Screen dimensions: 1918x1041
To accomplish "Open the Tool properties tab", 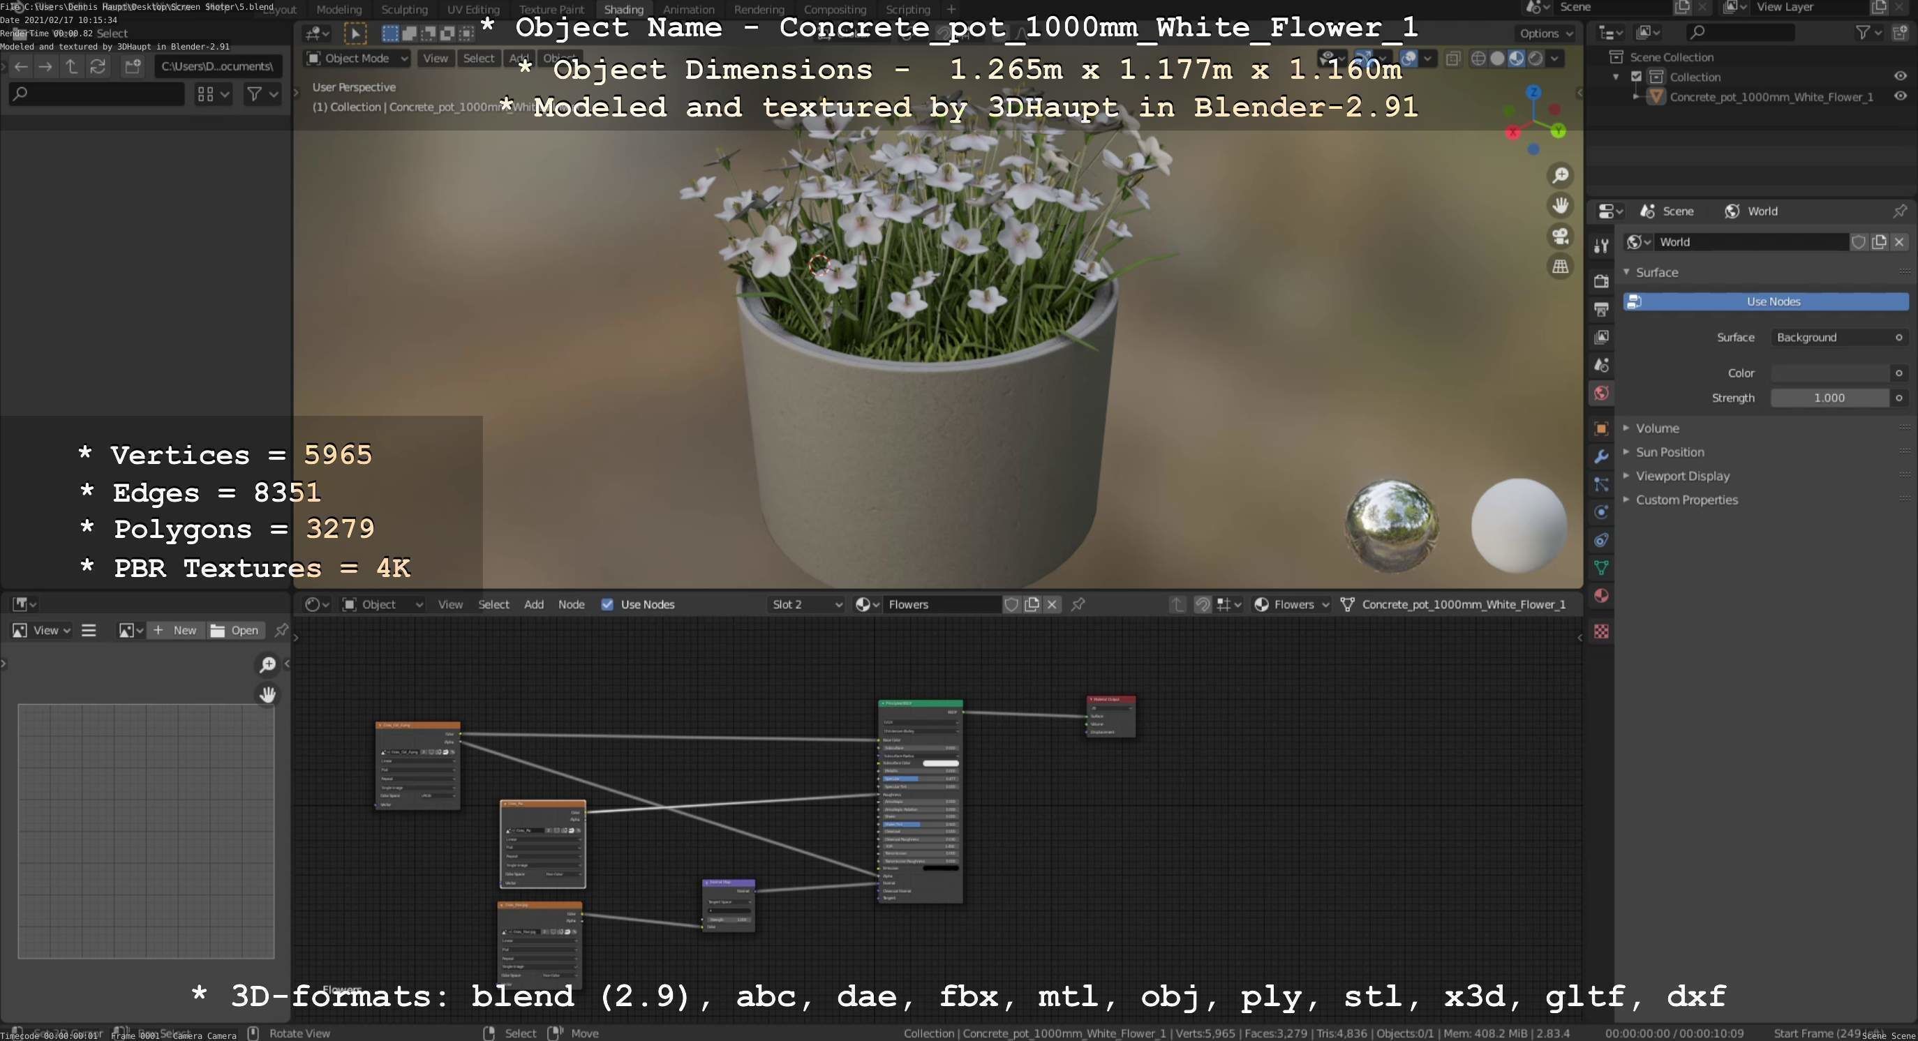I will point(1601,246).
